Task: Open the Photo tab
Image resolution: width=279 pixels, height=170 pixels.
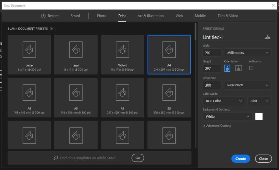Action: click(x=102, y=16)
